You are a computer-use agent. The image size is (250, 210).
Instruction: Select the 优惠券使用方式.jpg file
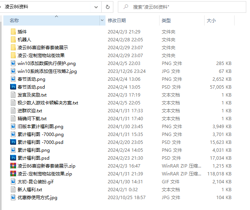point(37,198)
